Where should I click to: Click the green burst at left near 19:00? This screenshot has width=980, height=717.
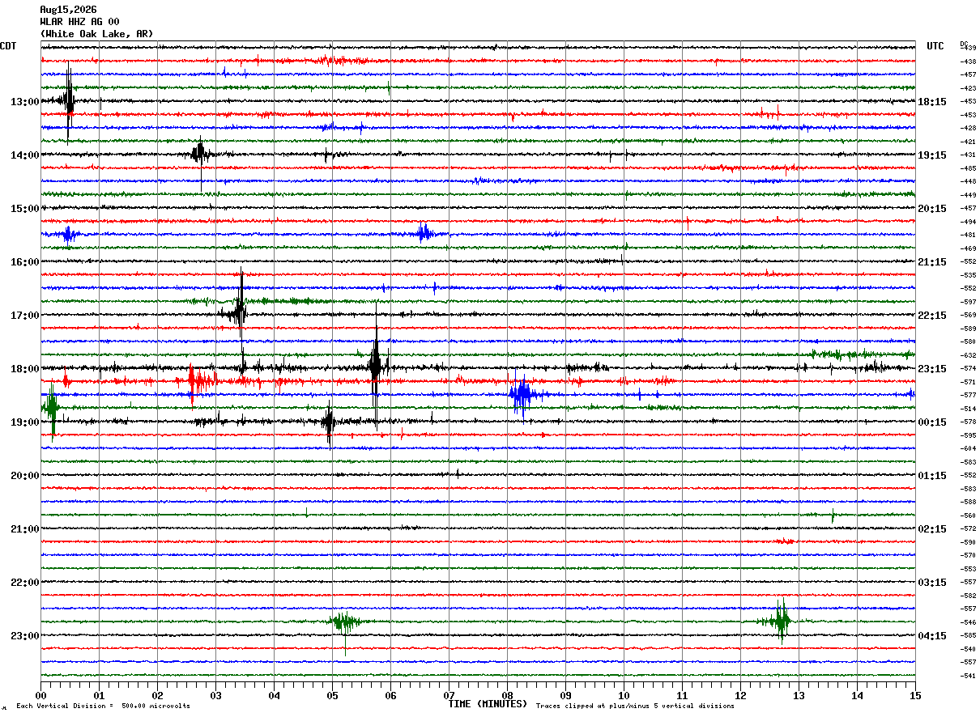pyautogui.click(x=52, y=407)
